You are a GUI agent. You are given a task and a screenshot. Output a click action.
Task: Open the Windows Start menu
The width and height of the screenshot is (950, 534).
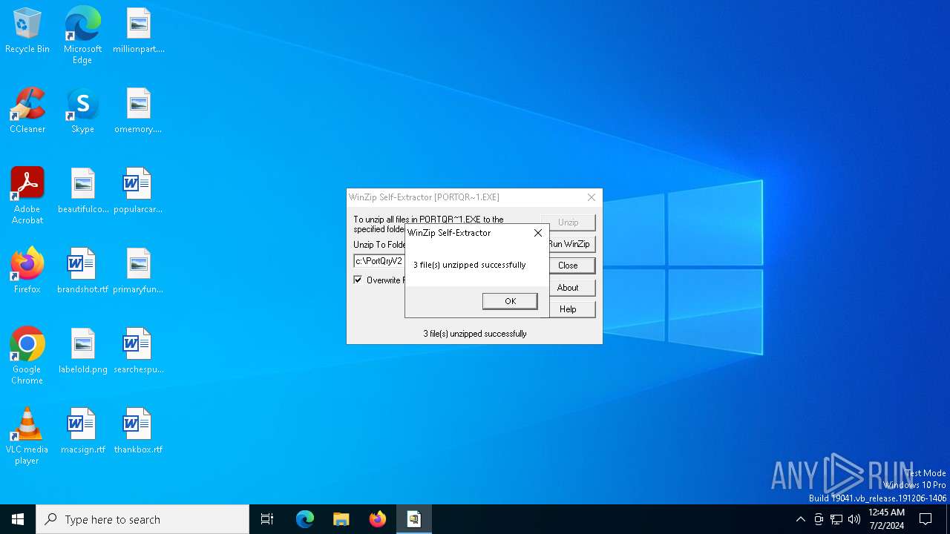point(18,519)
